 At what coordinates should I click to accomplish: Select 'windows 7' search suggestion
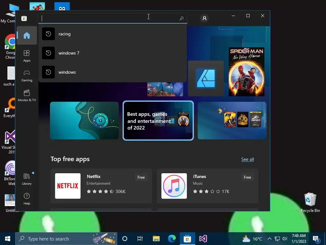112,53
